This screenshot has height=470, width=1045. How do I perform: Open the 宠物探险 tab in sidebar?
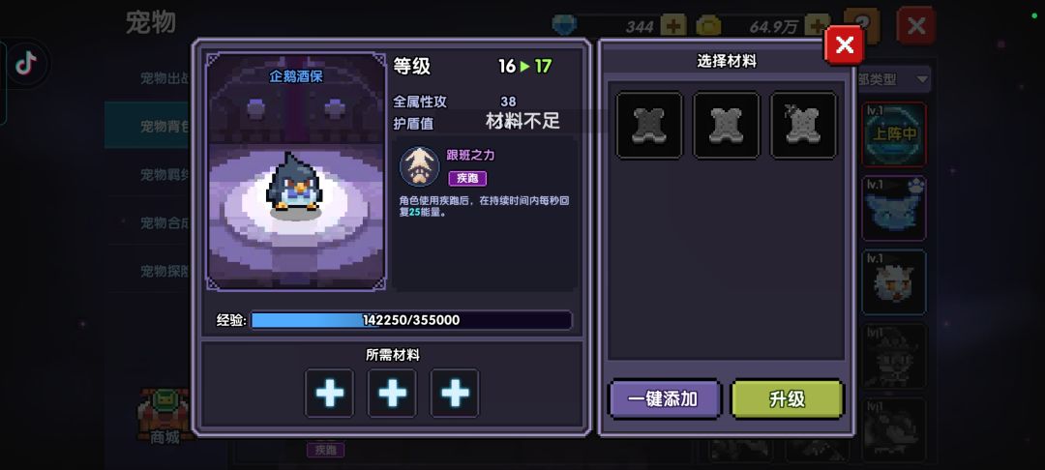164,271
